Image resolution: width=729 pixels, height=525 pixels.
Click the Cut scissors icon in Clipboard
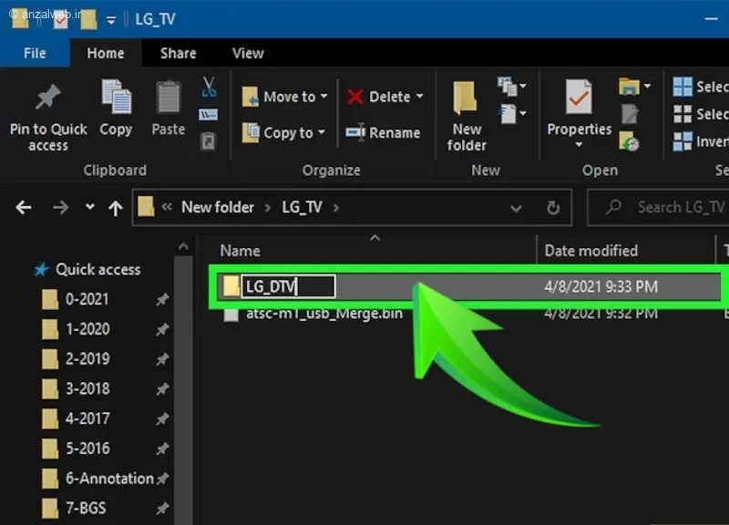(x=209, y=87)
